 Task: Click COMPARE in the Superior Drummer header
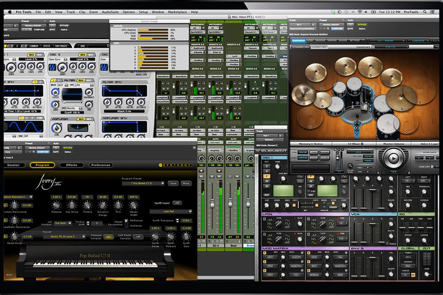coord(337,28)
